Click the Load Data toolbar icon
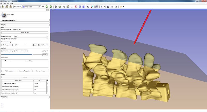Image resolution: width=207 pixels, height=112 pixels. point(3,6)
